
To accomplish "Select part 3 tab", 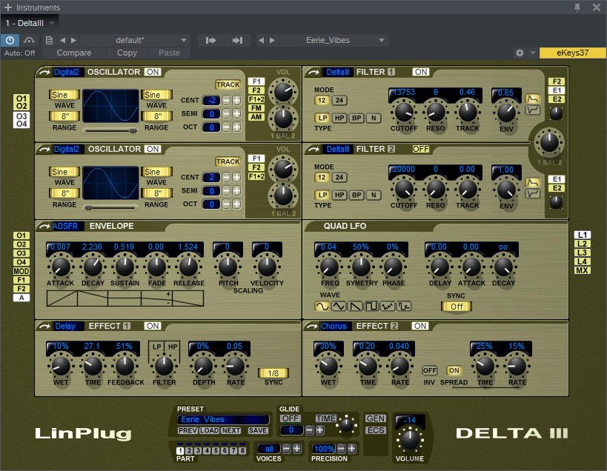I will coord(198,450).
